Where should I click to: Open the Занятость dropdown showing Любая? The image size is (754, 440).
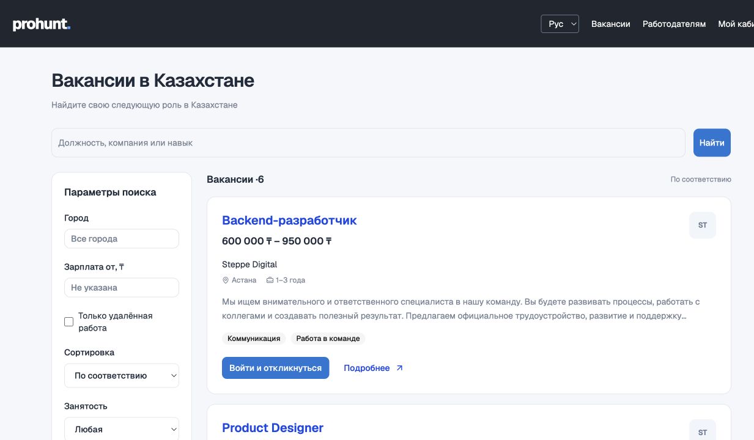tap(122, 429)
